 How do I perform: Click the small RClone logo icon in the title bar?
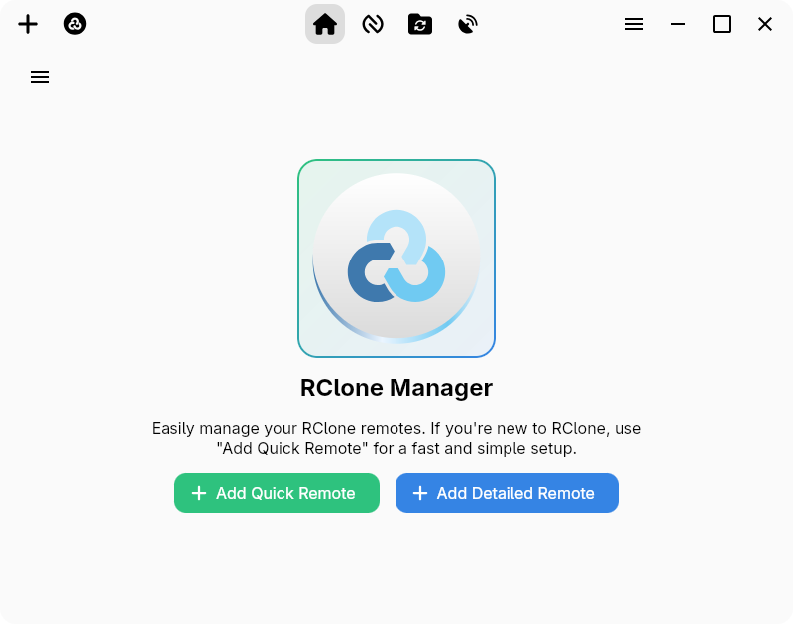[x=75, y=24]
